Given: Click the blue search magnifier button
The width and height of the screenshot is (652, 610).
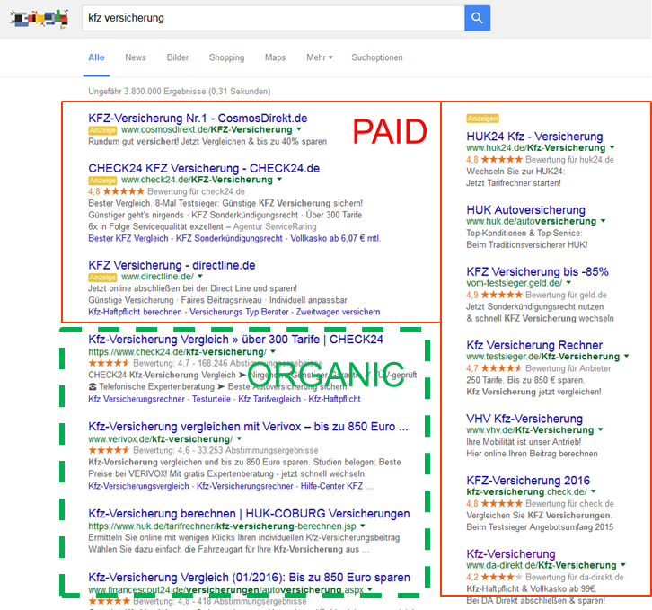Looking at the screenshot, I should click(477, 18).
